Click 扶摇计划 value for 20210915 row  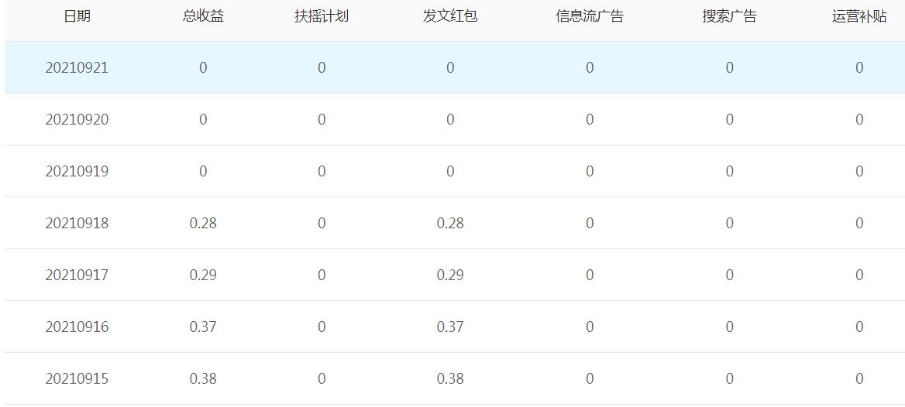click(x=322, y=379)
